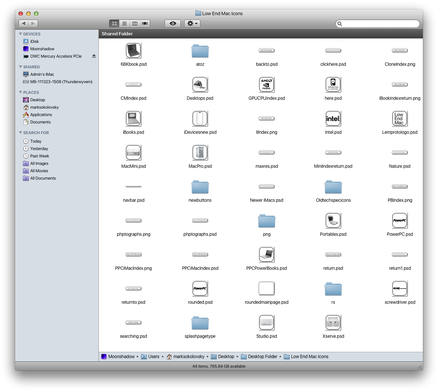Go back with the back arrow button
Screen dimensions: 438x391
coord(24,24)
